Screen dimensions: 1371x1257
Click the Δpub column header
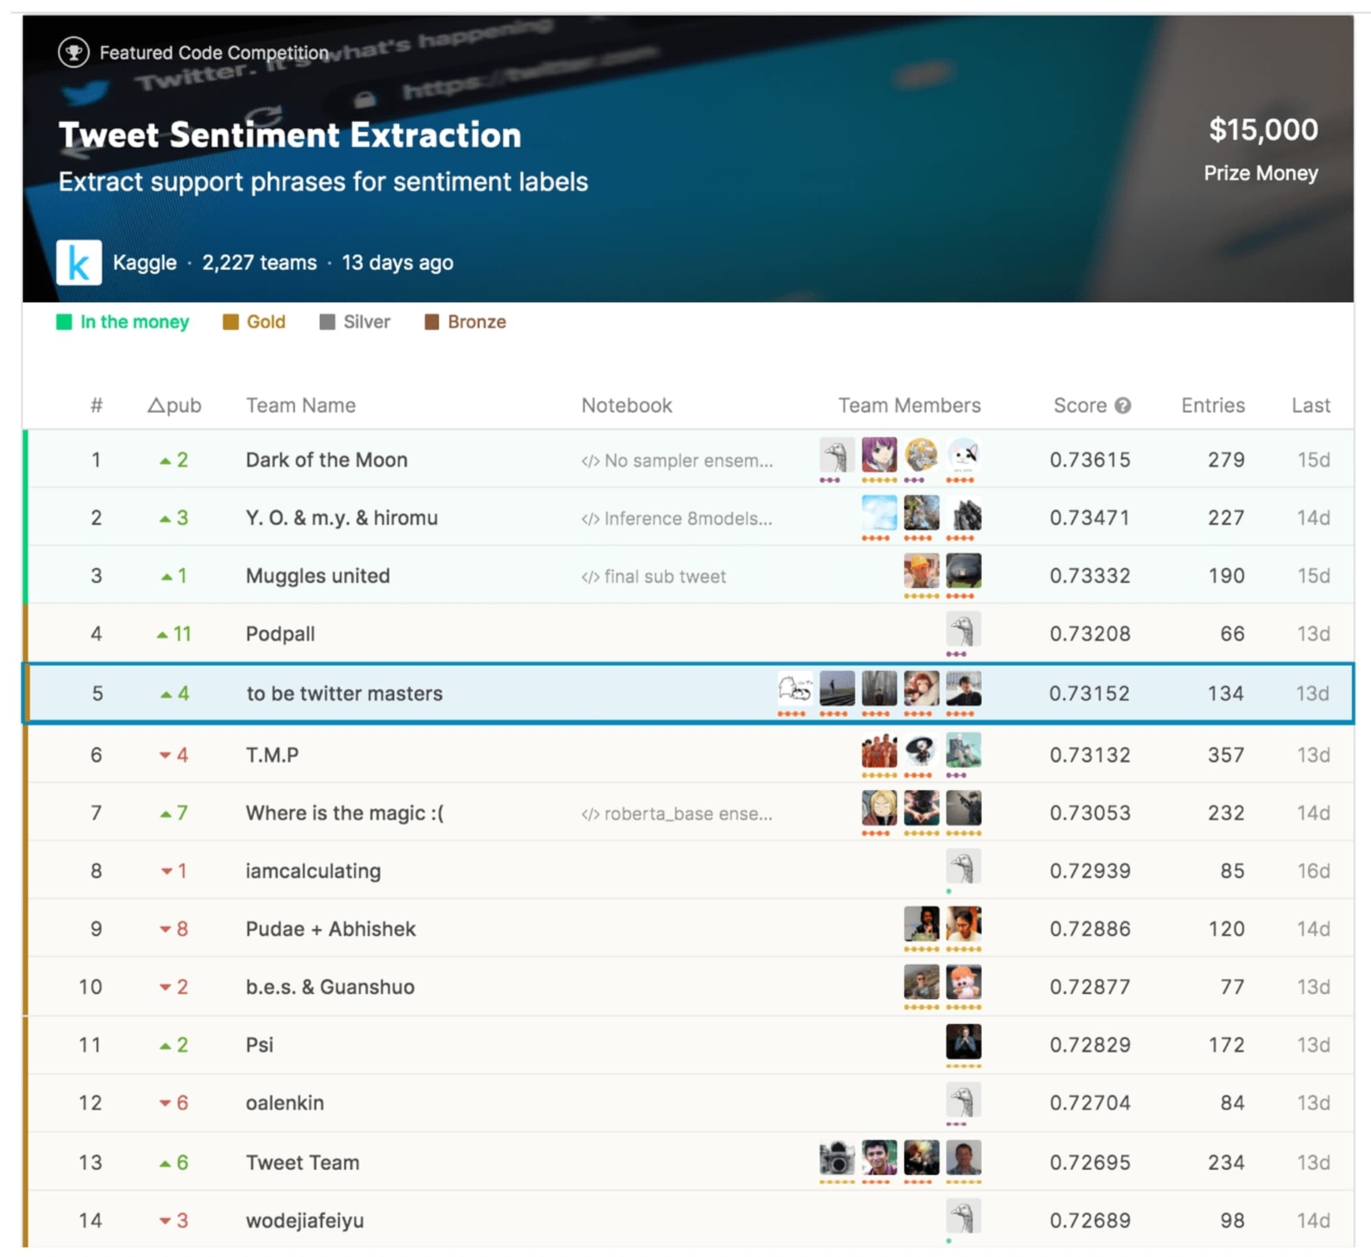(x=174, y=405)
